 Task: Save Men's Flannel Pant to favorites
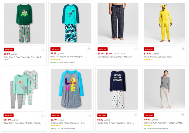click(x=136, y=49)
